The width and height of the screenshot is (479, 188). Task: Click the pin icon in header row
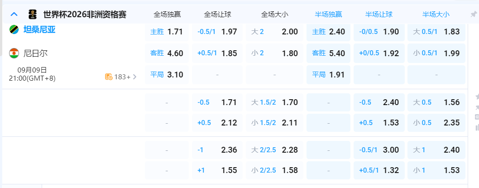[474, 14]
